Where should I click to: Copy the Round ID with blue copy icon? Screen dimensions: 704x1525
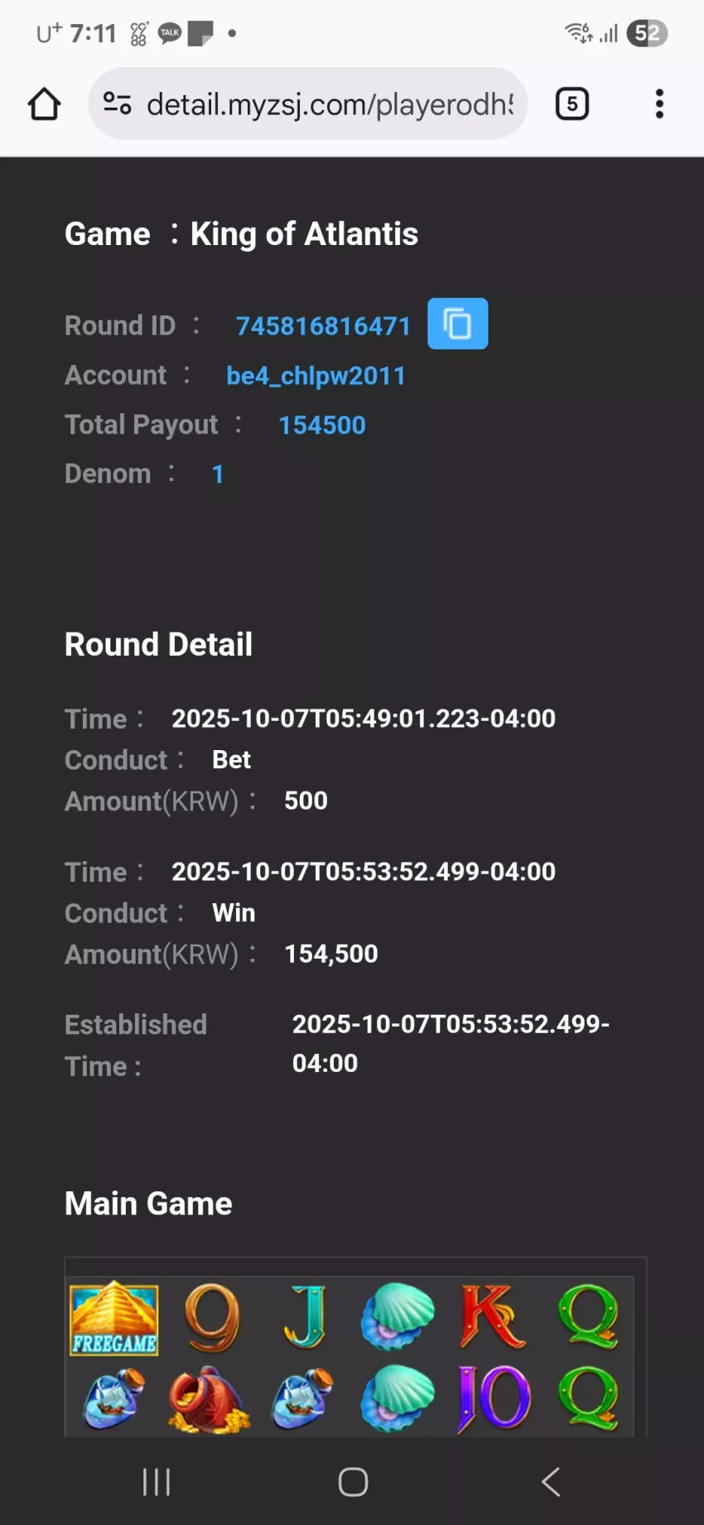(457, 324)
